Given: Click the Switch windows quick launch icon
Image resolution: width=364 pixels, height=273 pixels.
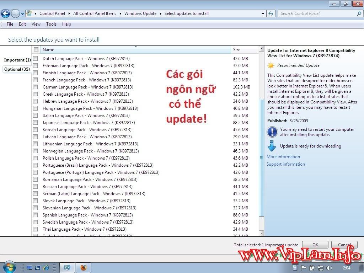Looking at the screenshot, I should [38, 268].
